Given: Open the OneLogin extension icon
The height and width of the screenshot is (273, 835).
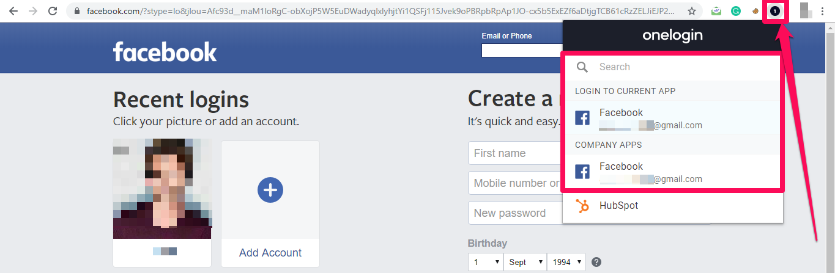Looking at the screenshot, I should [775, 11].
